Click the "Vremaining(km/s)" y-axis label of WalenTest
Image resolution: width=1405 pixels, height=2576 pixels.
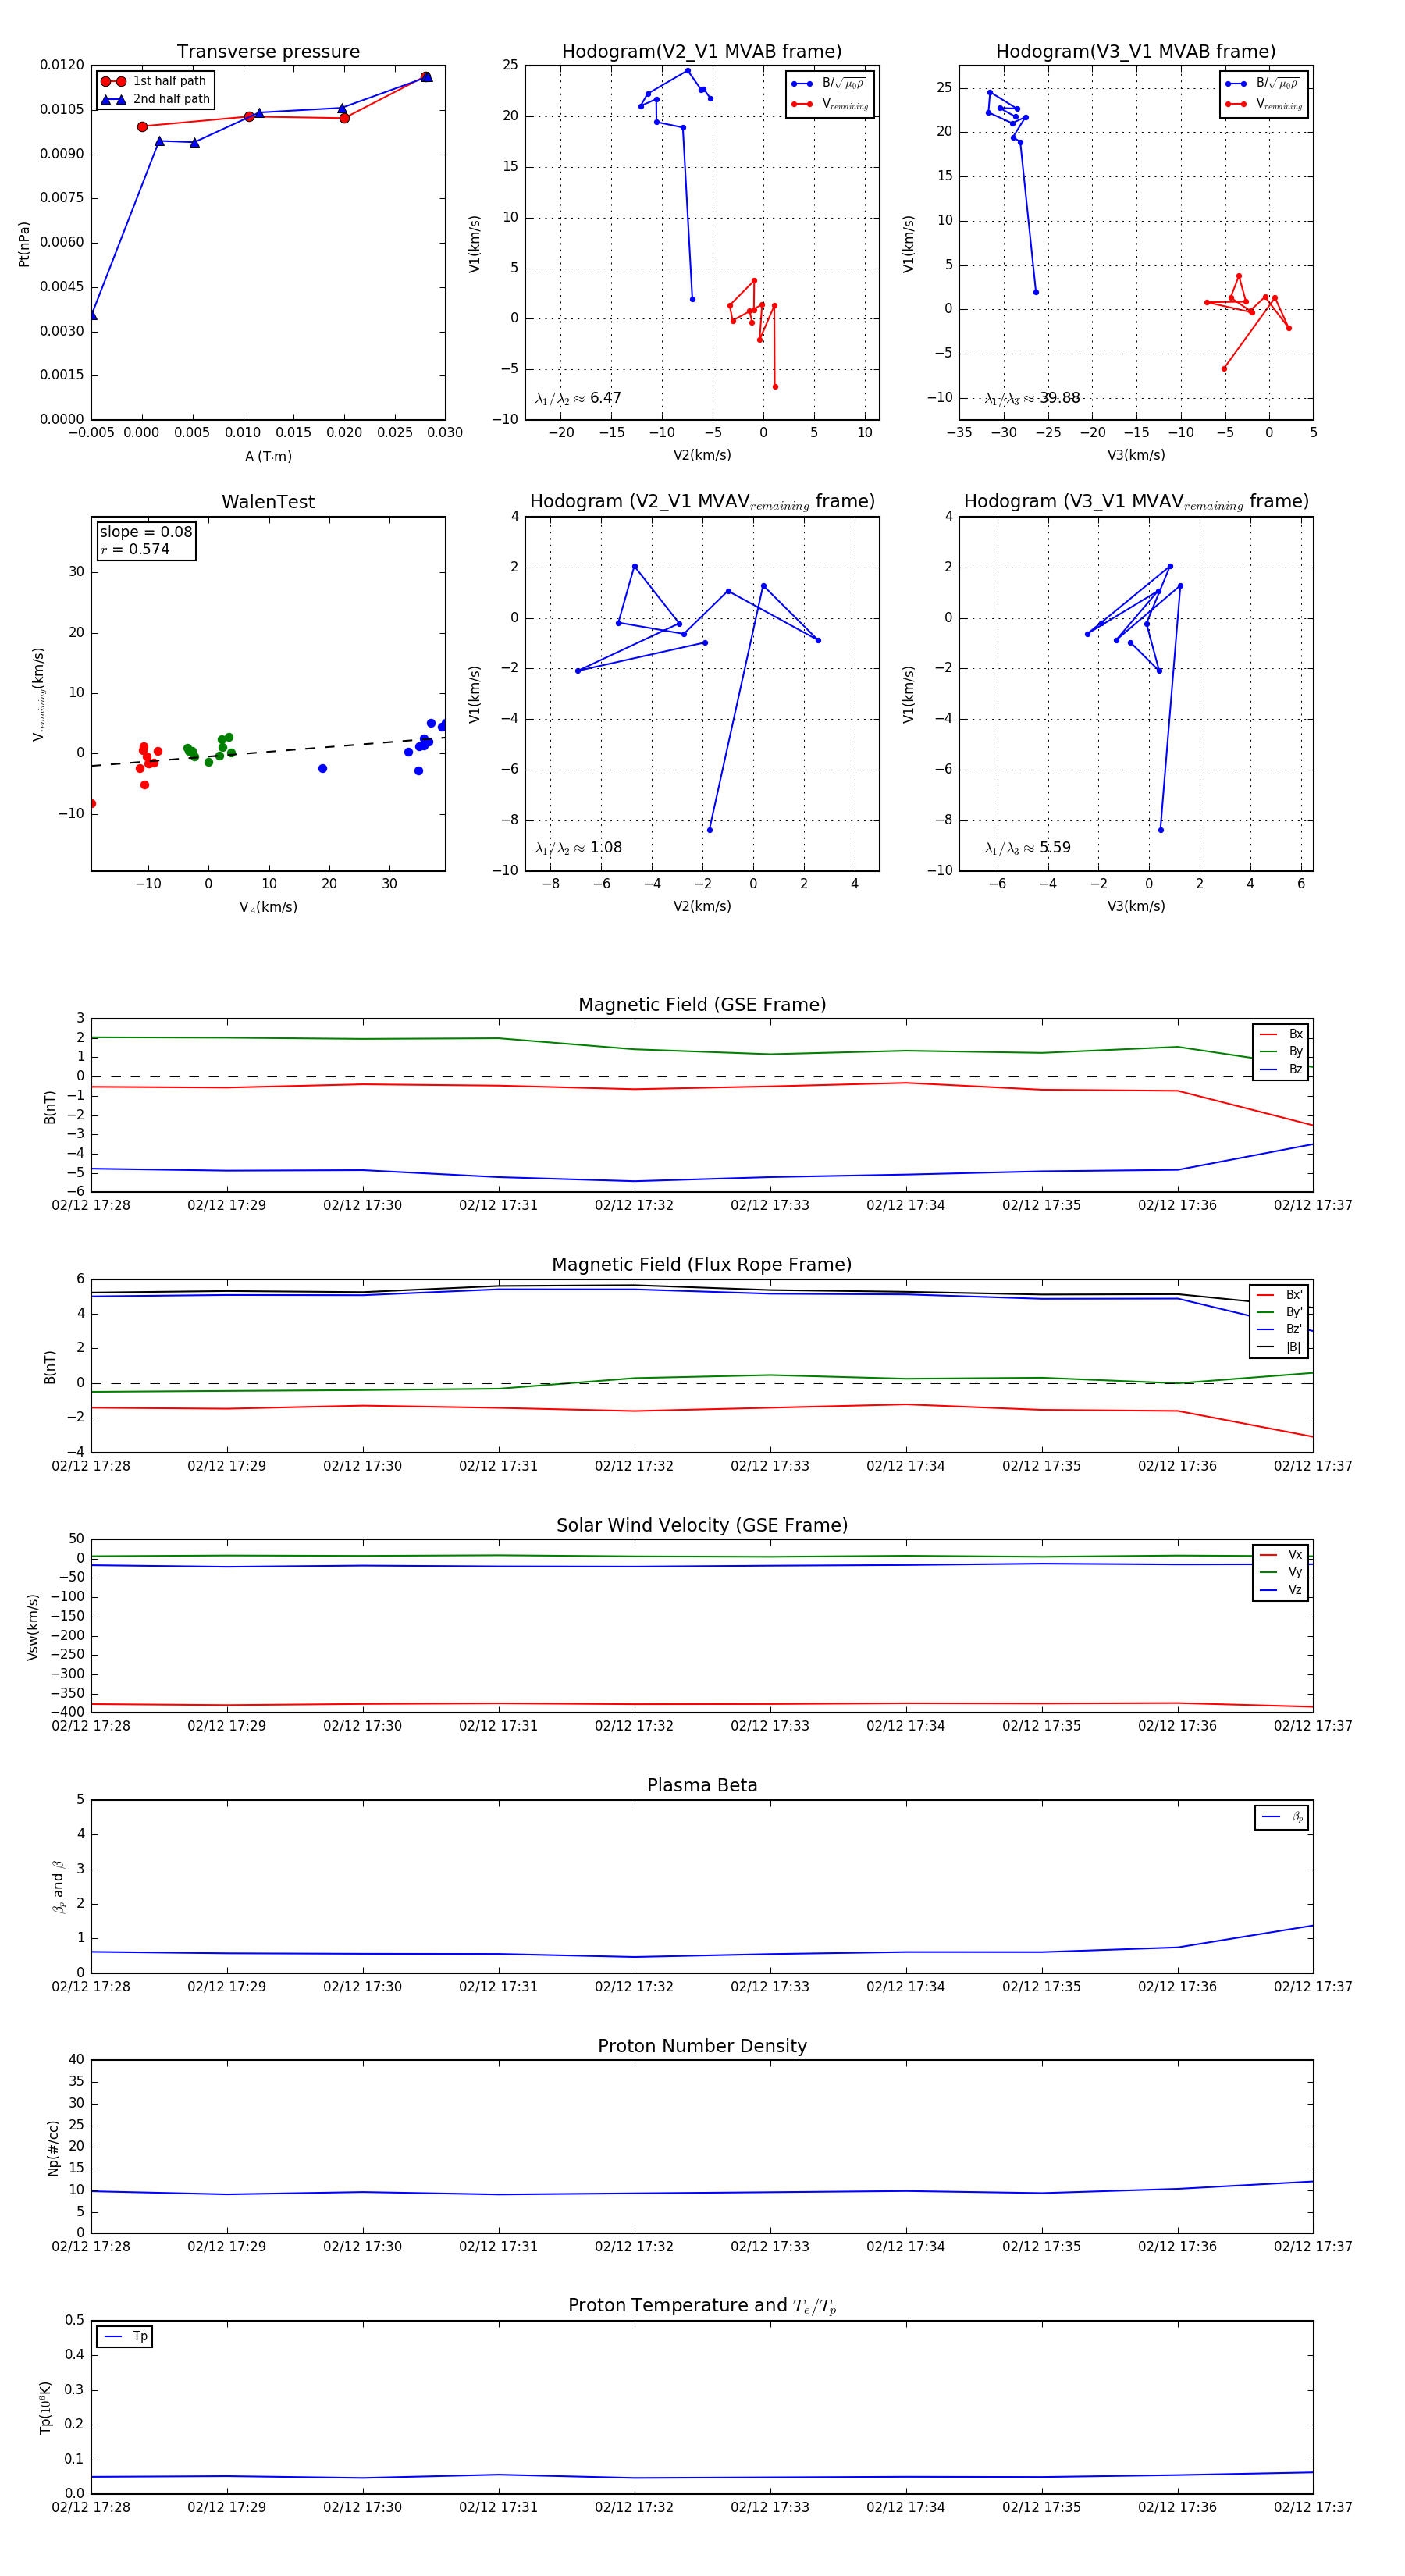pos(39,694)
